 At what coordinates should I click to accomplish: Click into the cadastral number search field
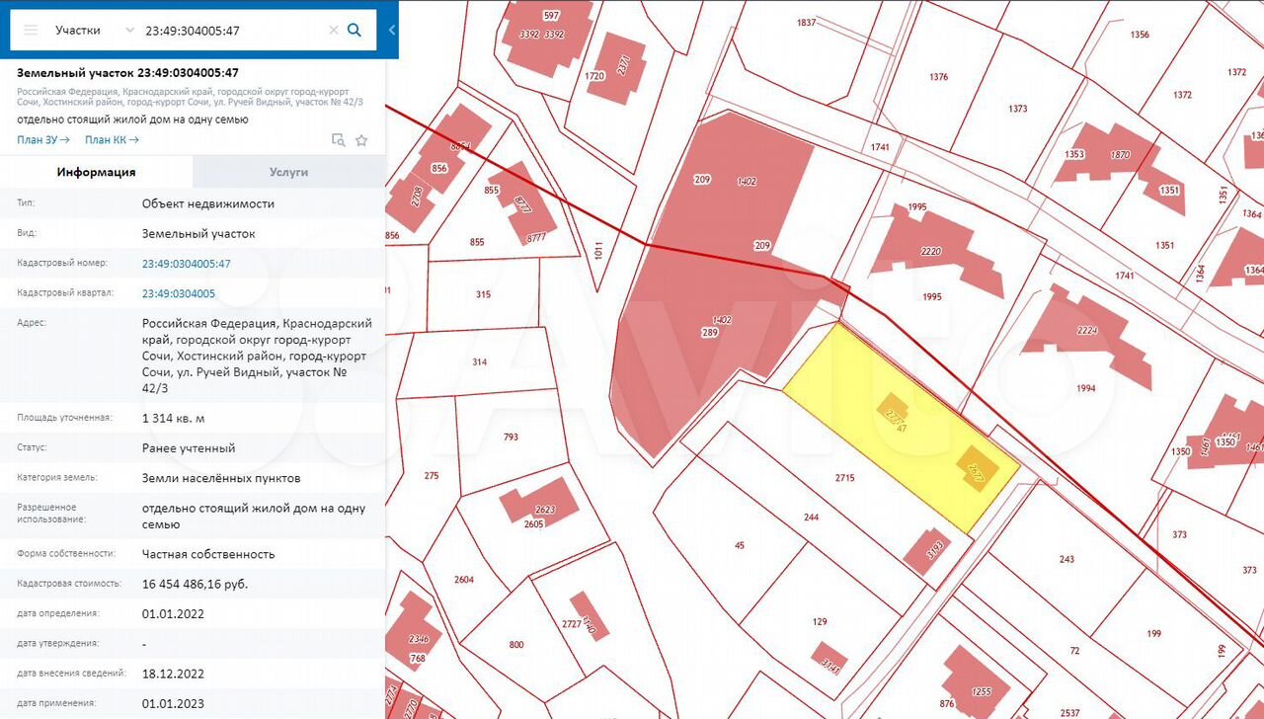(x=232, y=30)
